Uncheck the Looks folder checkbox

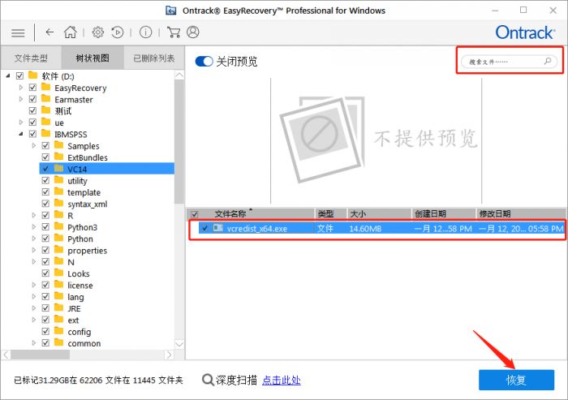click(x=45, y=273)
